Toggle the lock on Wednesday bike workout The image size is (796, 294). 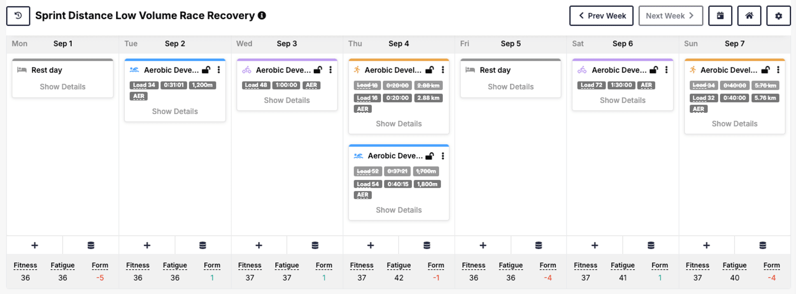(x=318, y=70)
